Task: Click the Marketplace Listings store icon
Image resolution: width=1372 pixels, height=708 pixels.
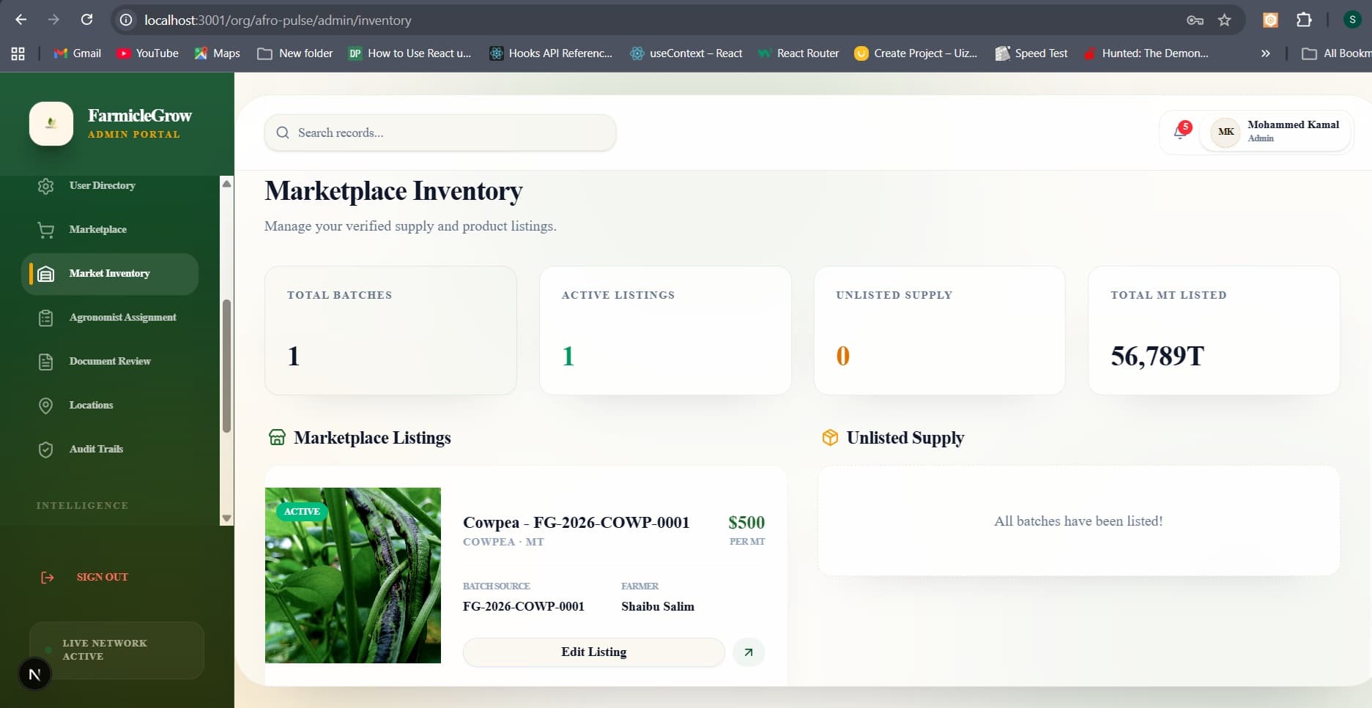Action: tap(277, 438)
